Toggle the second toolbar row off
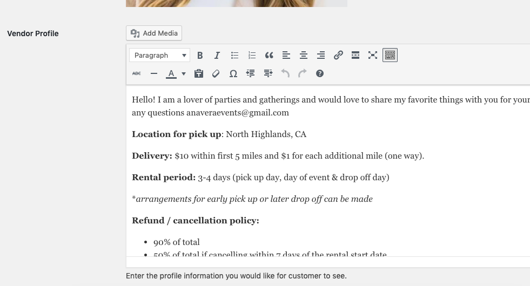This screenshot has width=530, height=286. tap(390, 55)
